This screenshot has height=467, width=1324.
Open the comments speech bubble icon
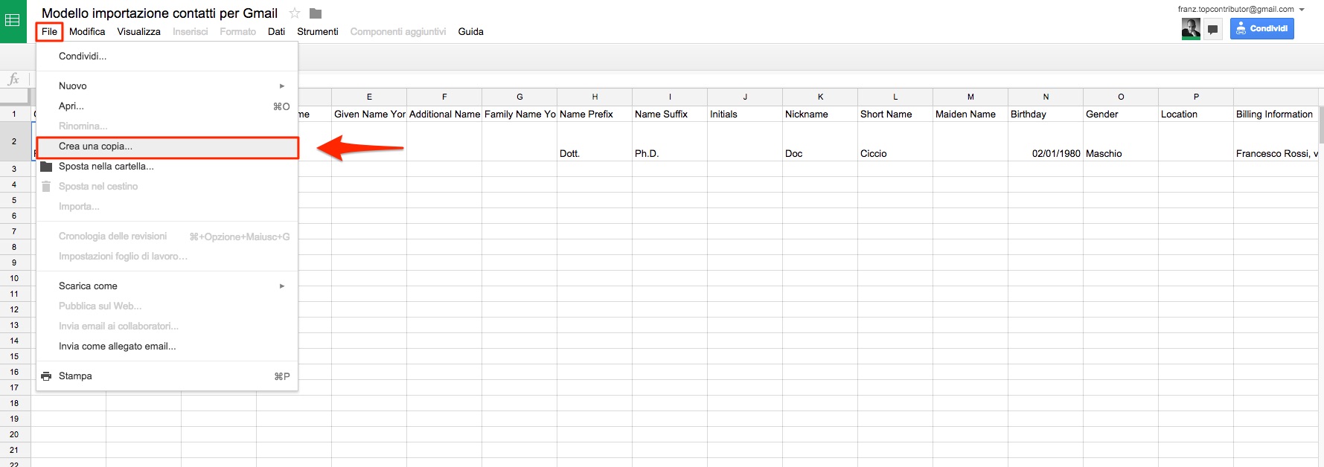coord(1213,30)
